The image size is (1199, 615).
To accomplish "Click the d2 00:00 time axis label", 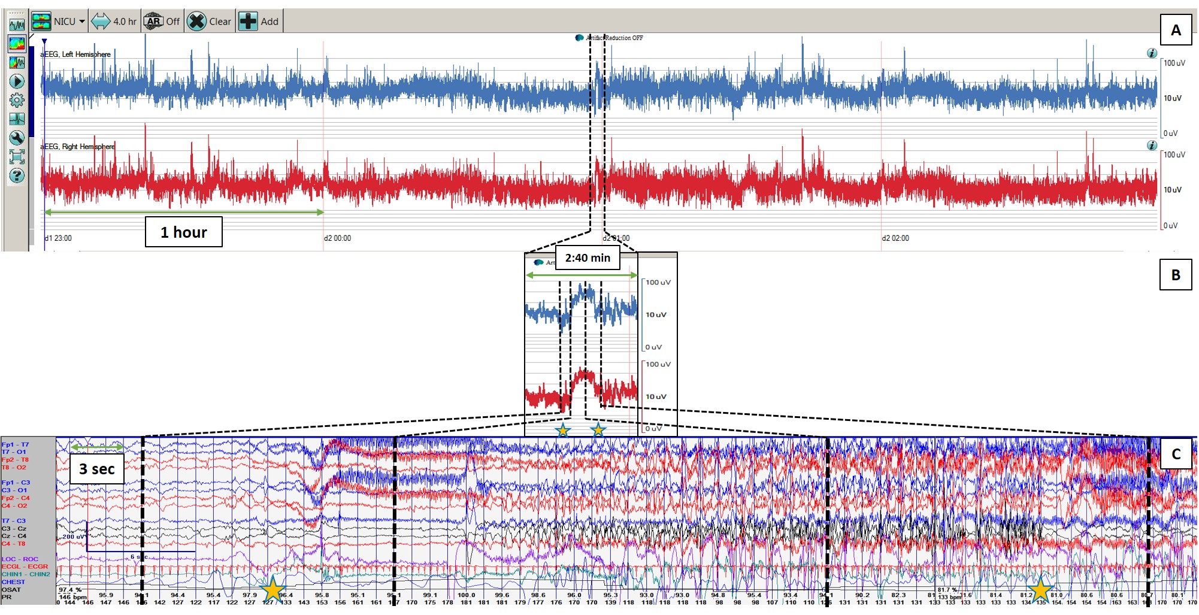I will [337, 238].
